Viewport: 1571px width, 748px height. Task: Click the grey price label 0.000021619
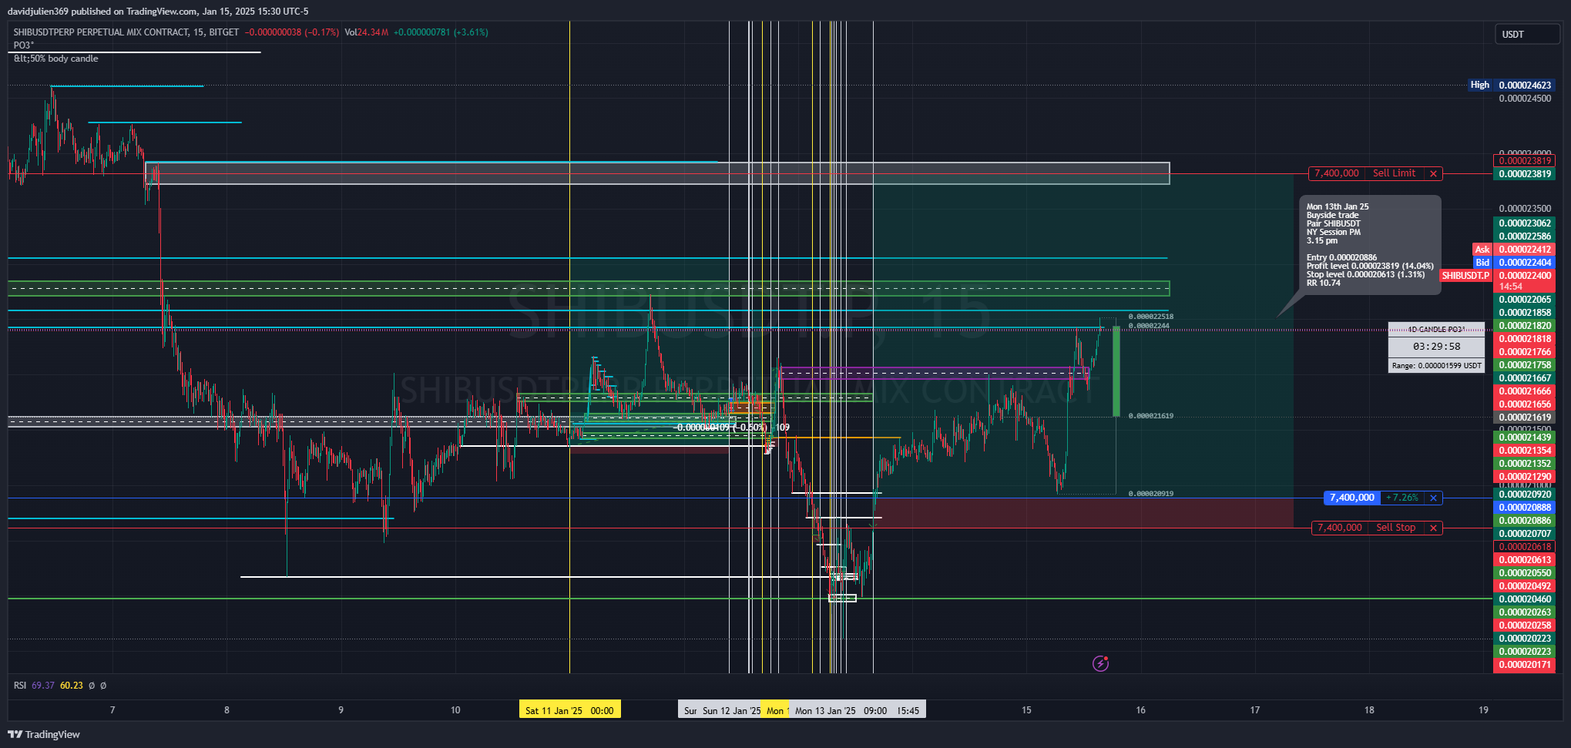click(x=1525, y=417)
